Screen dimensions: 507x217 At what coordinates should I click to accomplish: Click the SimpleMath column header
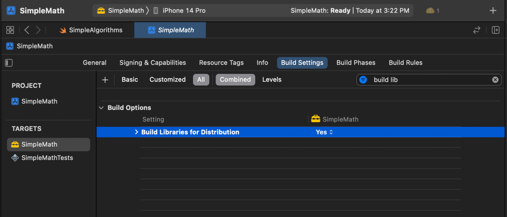tap(335, 119)
